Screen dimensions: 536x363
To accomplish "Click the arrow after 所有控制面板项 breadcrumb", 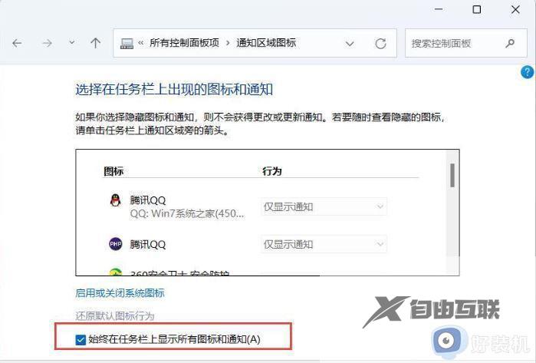I will (x=228, y=43).
